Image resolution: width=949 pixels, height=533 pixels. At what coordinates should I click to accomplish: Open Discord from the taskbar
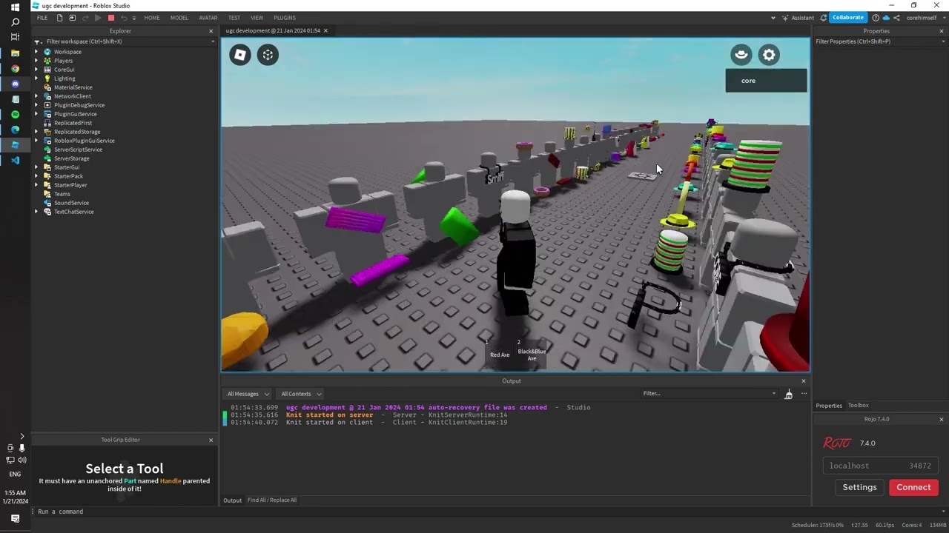click(15, 84)
